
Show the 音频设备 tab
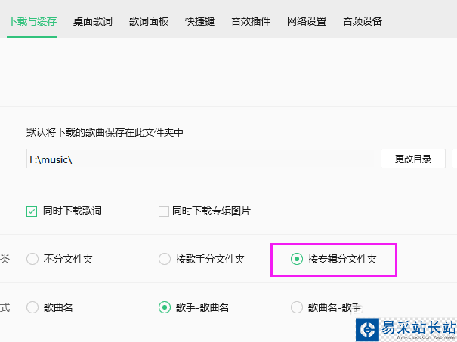(362, 21)
